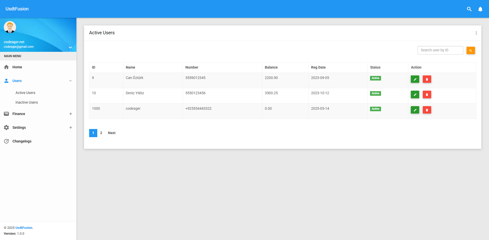The height and width of the screenshot is (240, 489).
Task: Expand the Finance menu section
Action: 71,114
